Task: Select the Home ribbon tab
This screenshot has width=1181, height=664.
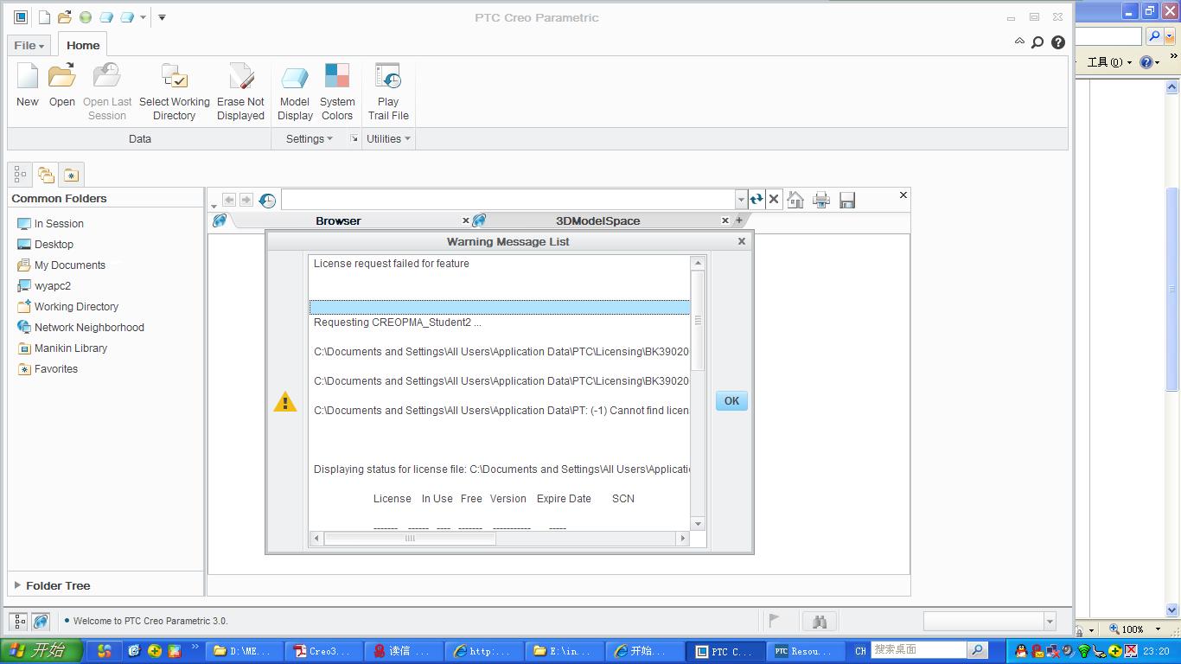Action: pos(83,45)
